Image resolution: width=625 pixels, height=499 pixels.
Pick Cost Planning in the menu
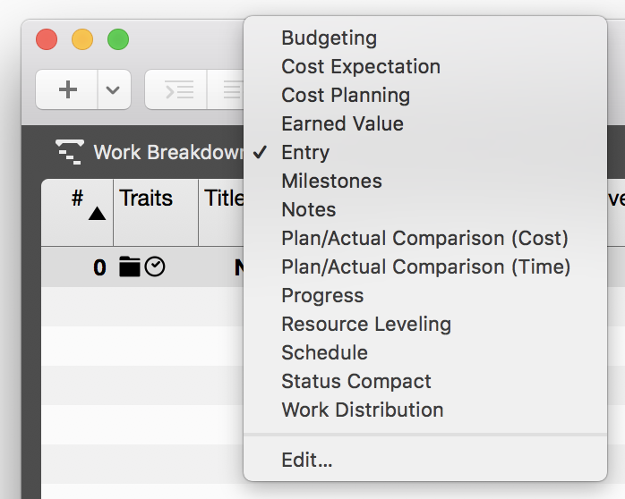point(346,95)
